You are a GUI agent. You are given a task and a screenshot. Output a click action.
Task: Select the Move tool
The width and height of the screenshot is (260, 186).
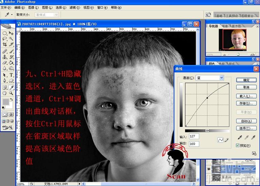11,33
